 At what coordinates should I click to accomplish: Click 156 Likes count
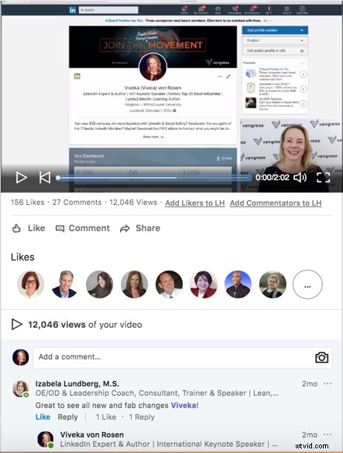(28, 203)
